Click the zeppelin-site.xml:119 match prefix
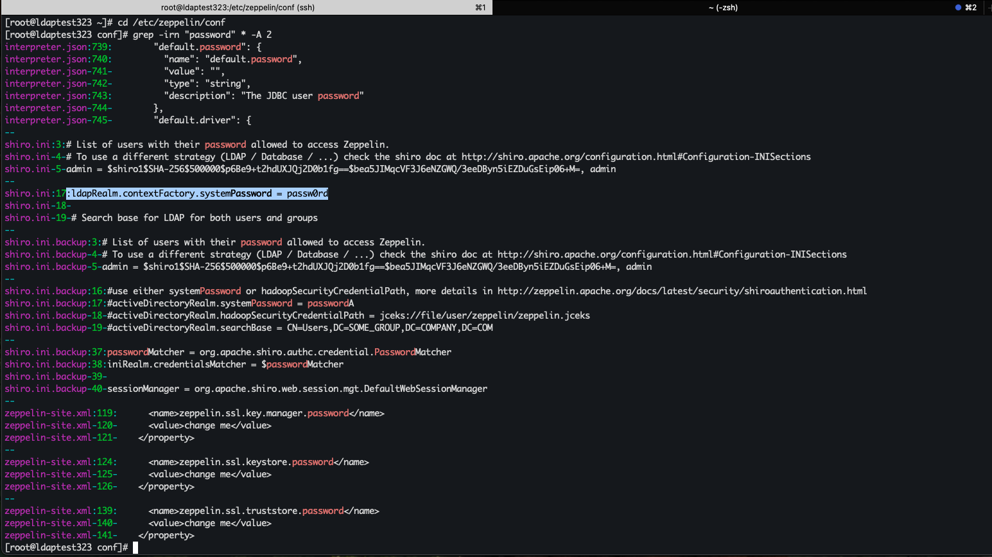Screen dimensions: 992x557 tap(60, 413)
